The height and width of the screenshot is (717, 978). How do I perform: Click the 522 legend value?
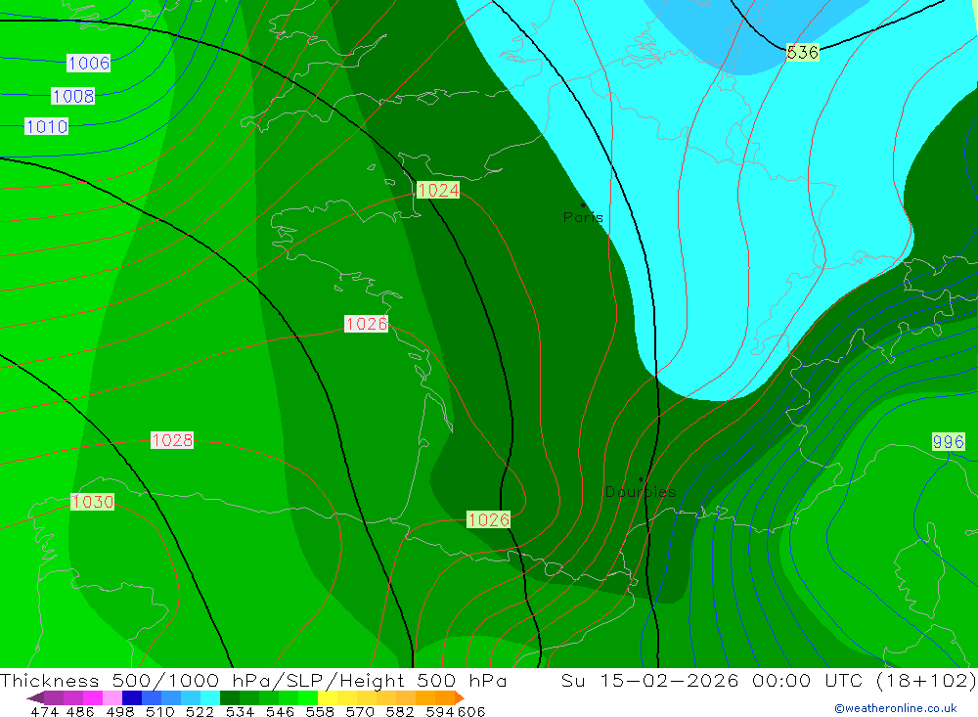tap(200, 711)
